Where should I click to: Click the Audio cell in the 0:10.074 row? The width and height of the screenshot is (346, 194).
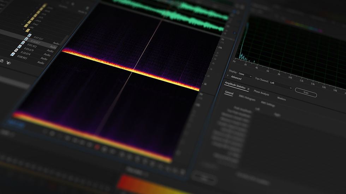click(x=44, y=58)
